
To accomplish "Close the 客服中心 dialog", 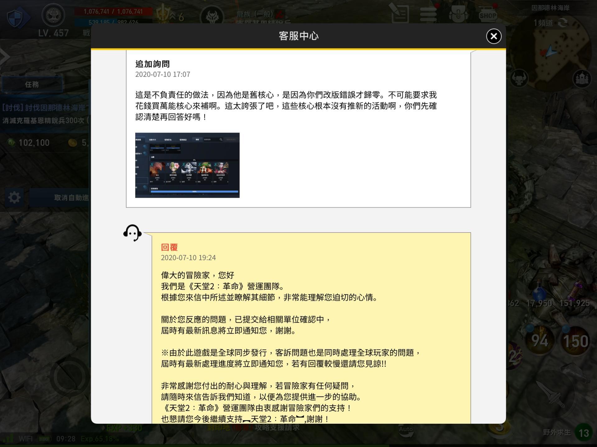I will pos(493,36).
